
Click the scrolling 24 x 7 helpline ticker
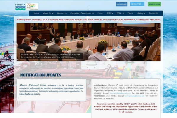88,20
